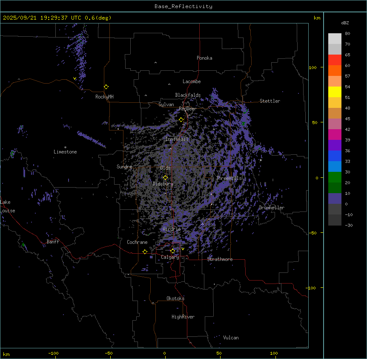Select the yellow diamond marker below Cochrane
Image resolution: width=367 pixels, height=359 pixels.
[x=145, y=252]
